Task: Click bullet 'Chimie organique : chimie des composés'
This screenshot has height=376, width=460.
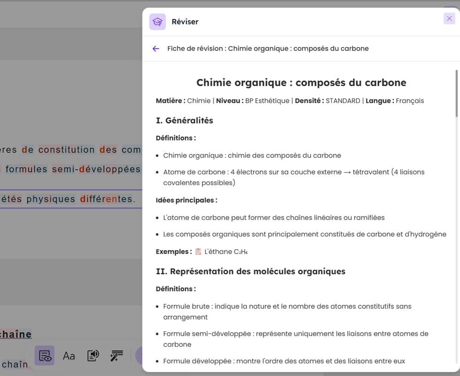Action: [x=252, y=156]
